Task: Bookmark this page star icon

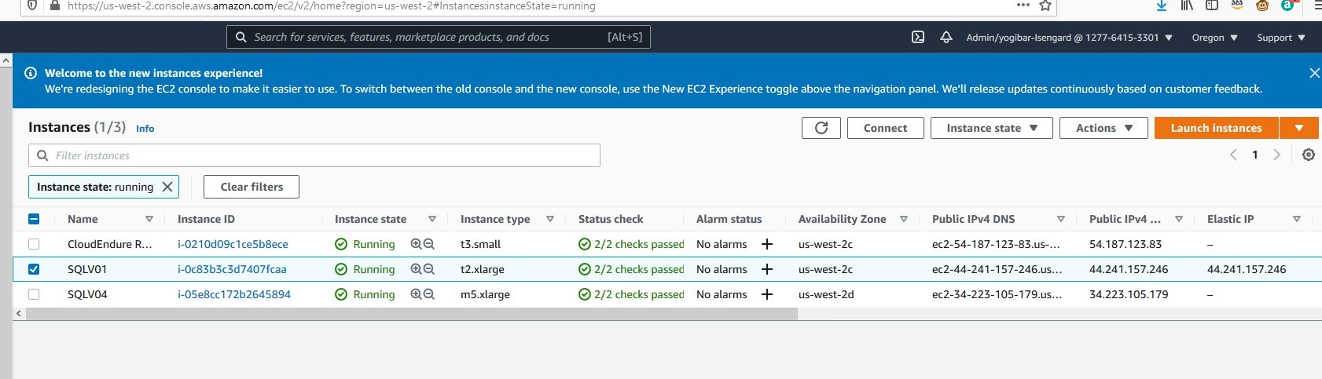Action: pyautogui.click(x=1045, y=5)
